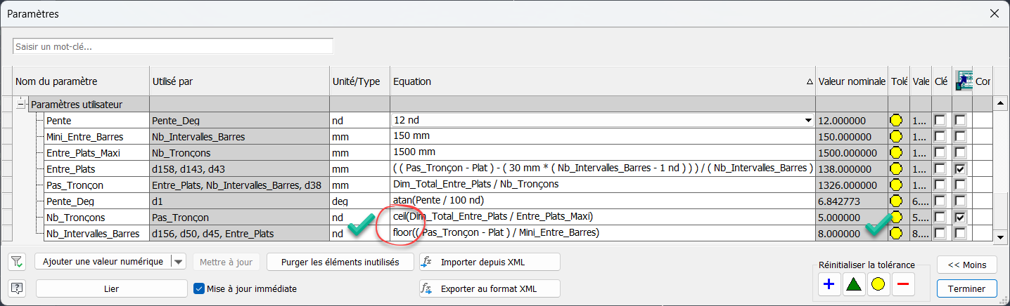Viewport: 1010px width, 306px height.
Task: Click the Valeur nominale column header
Action: [852, 81]
